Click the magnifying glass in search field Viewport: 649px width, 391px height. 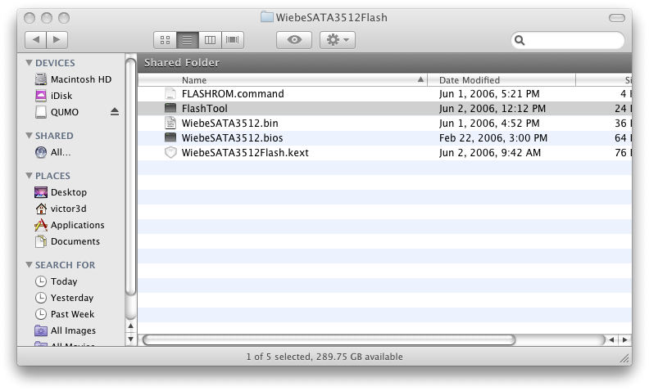pyautogui.click(x=520, y=40)
